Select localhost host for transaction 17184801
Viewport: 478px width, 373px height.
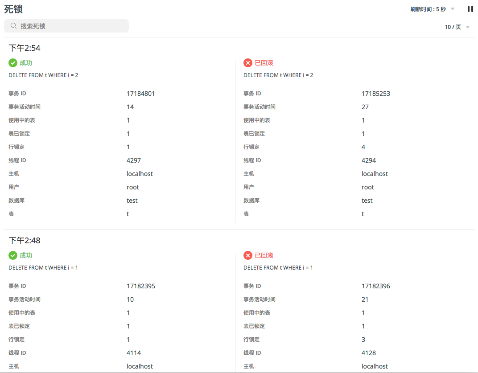tap(140, 174)
